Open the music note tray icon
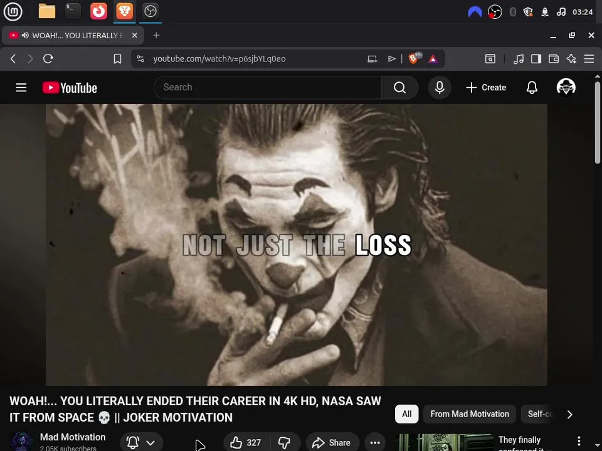 [561, 12]
